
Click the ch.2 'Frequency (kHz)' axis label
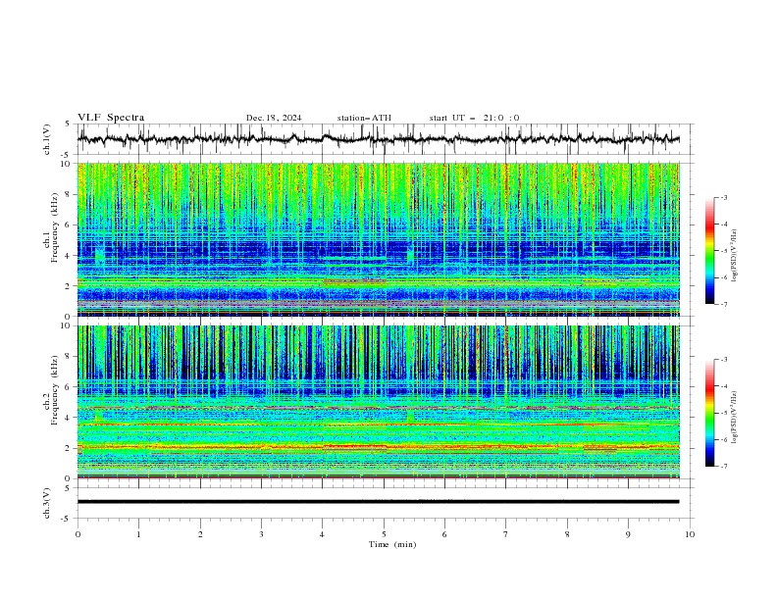pyautogui.click(x=55, y=389)
